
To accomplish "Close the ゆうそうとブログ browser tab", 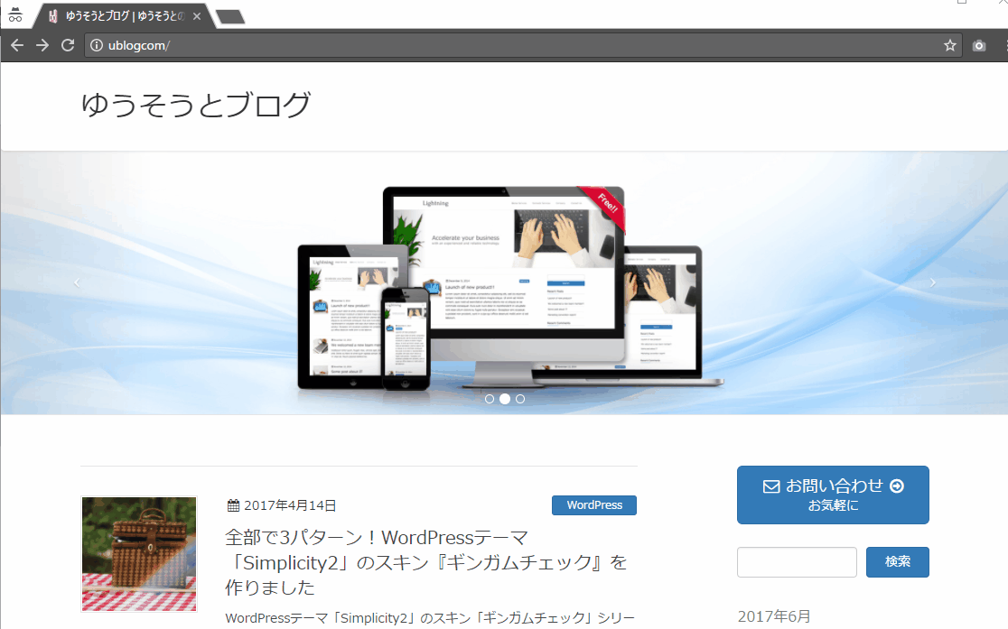I will (x=197, y=16).
